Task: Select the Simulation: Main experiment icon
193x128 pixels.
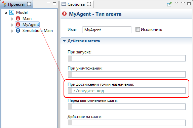Action: point(18,30)
